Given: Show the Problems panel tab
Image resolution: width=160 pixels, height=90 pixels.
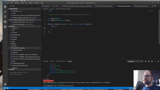Looking at the screenshot, I should click(46, 61).
